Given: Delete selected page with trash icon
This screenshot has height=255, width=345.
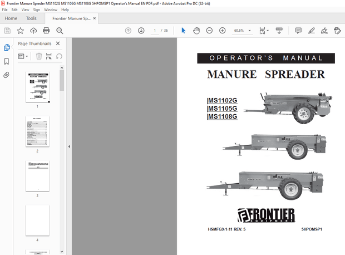Looking at the screenshot, I should pyautogui.click(x=39, y=56).
